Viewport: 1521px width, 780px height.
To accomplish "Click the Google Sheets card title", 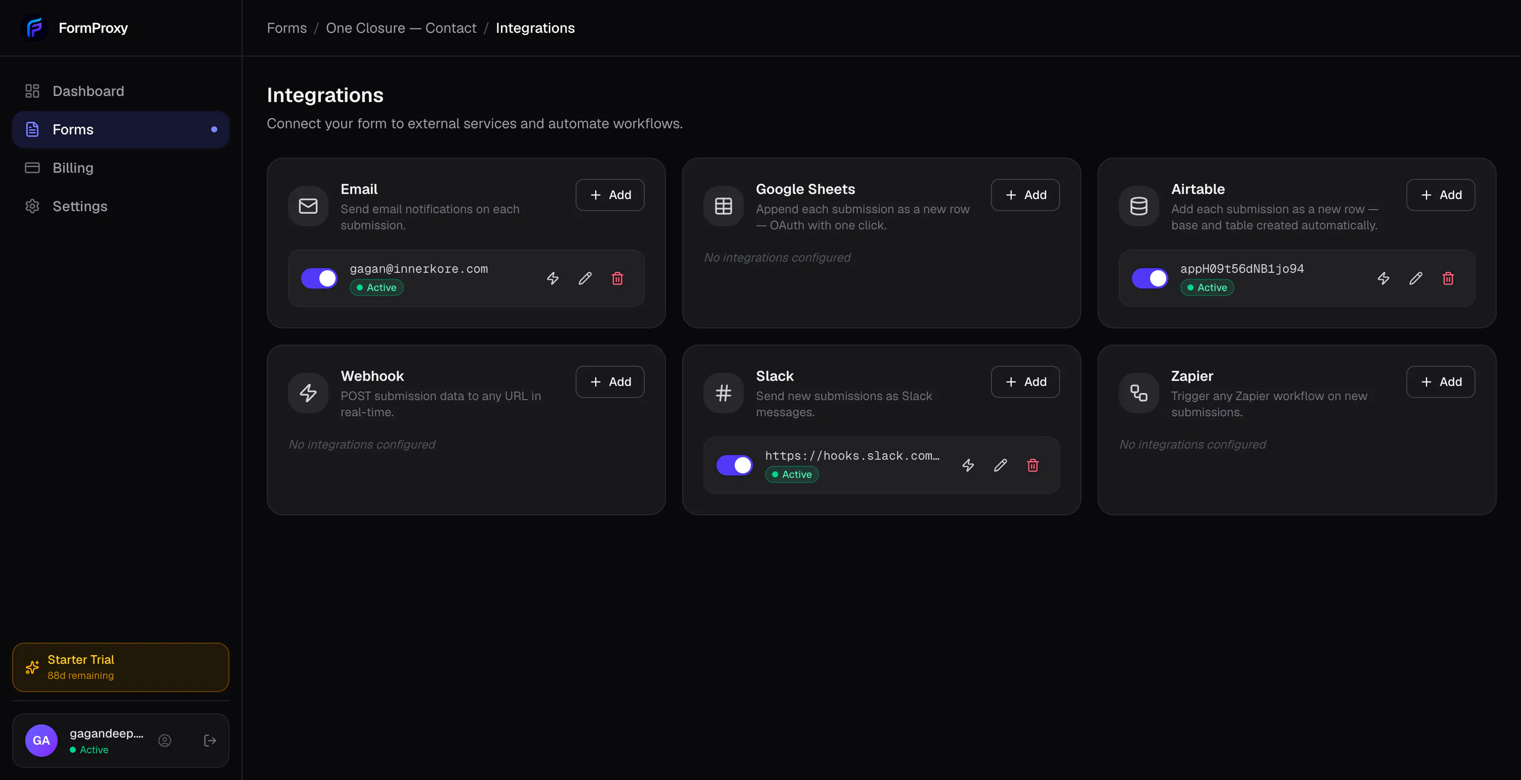I will (805, 189).
